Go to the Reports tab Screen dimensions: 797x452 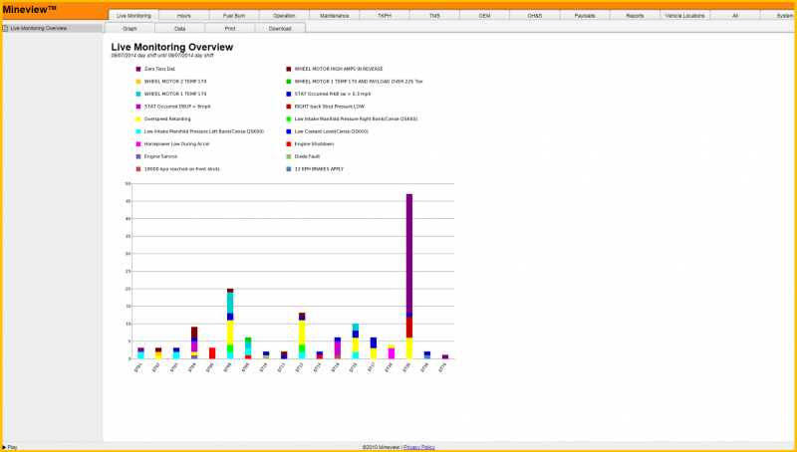point(635,15)
